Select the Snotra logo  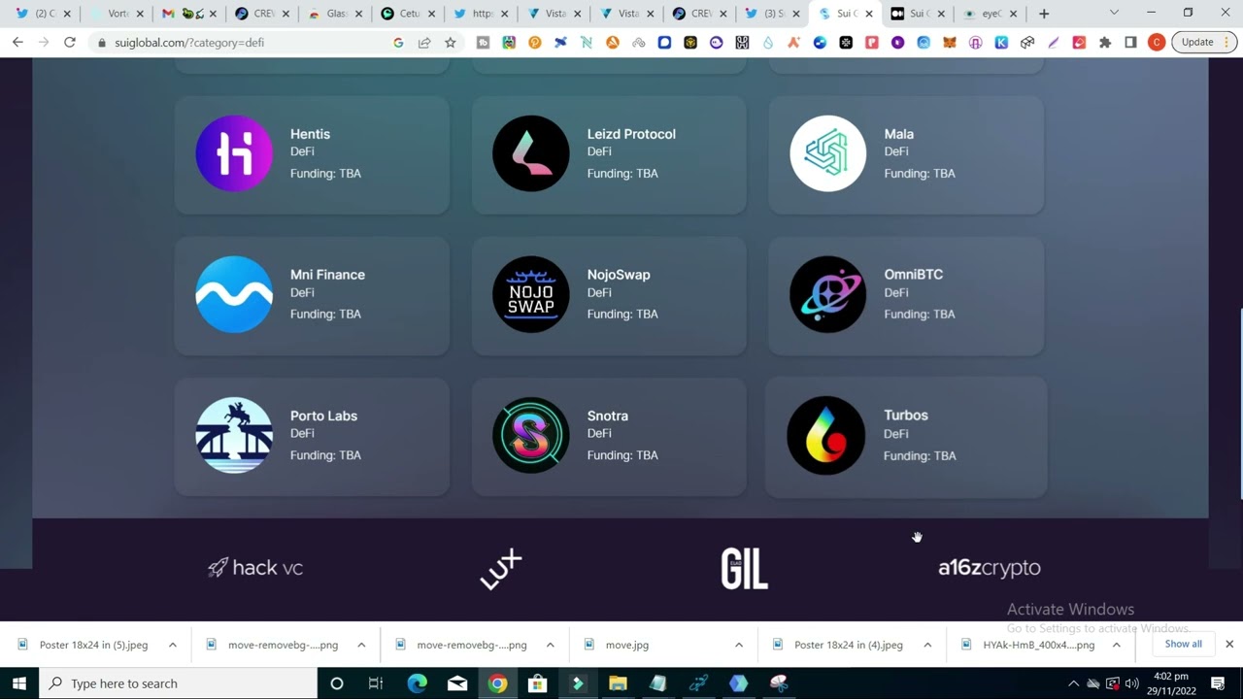pyautogui.click(x=531, y=435)
